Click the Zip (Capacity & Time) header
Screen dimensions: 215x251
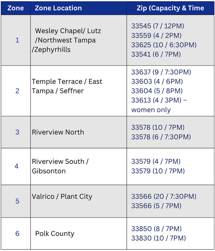pyautogui.click(x=171, y=8)
